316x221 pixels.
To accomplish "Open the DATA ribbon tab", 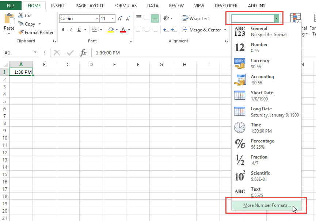I will tap(153, 6).
